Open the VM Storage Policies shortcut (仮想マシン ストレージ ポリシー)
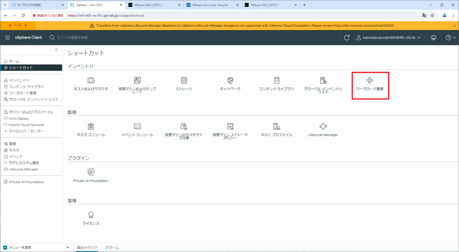The image size is (459, 252). 230,131
